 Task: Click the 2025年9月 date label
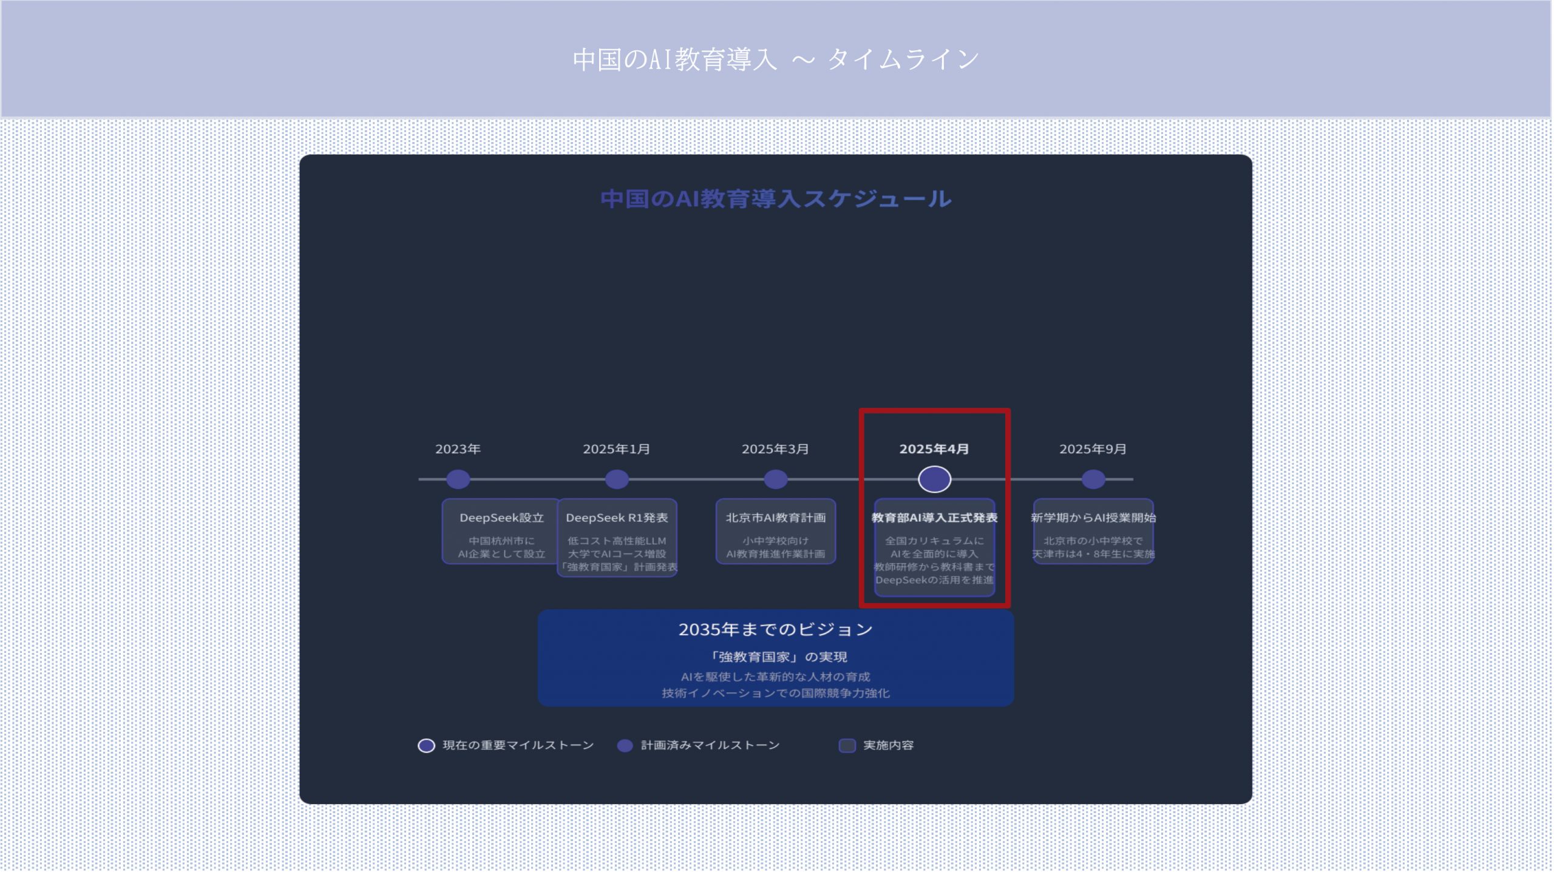[1093, 449]
